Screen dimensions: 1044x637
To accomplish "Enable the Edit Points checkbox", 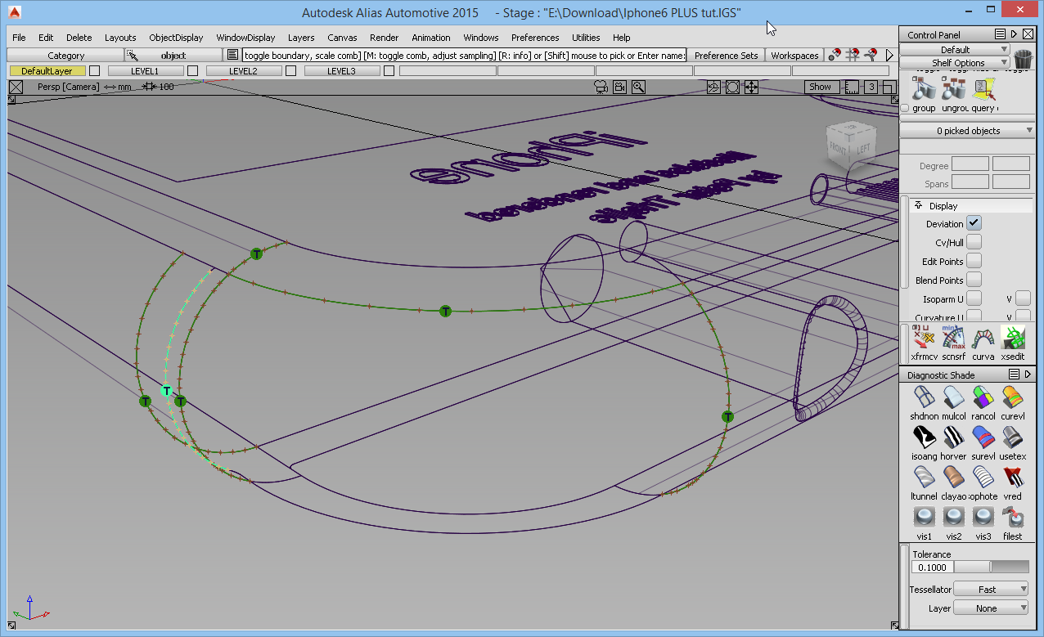I will (974, 261).
